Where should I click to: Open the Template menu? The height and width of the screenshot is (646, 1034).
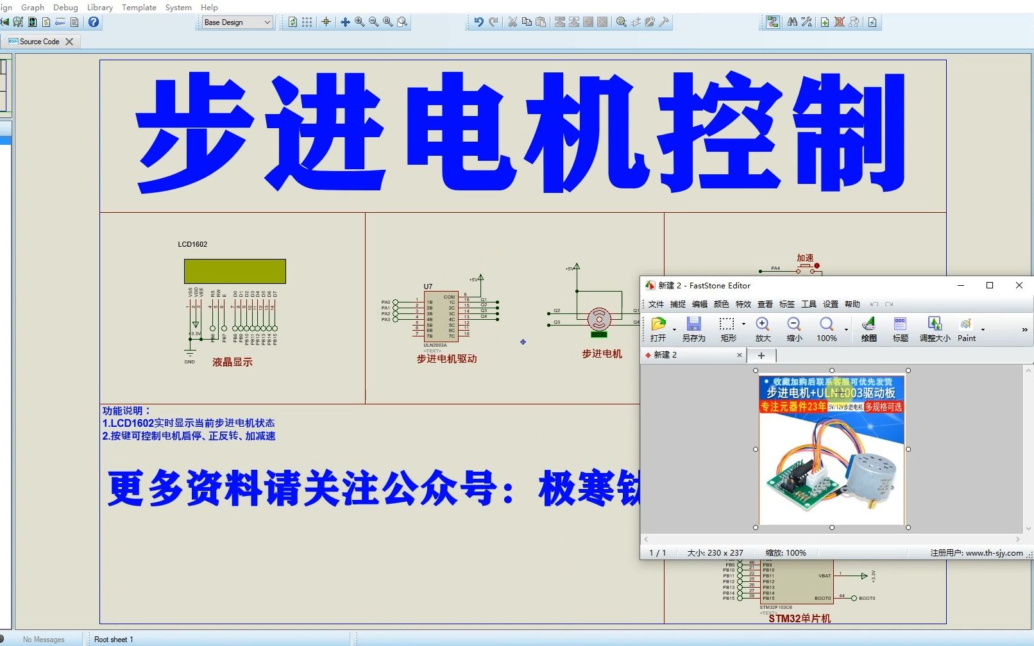tap(139, 7)
